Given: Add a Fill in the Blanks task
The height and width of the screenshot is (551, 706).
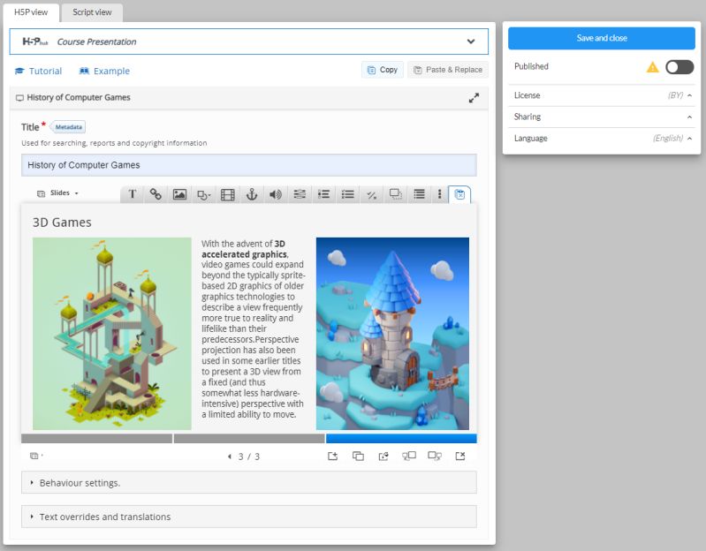Looking at the screenshot, I should tap(300, 194).
